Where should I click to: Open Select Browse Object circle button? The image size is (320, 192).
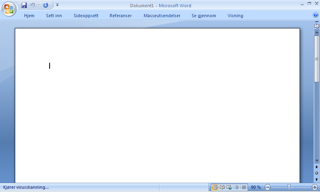pyautogui.click(x=316, y=173)
